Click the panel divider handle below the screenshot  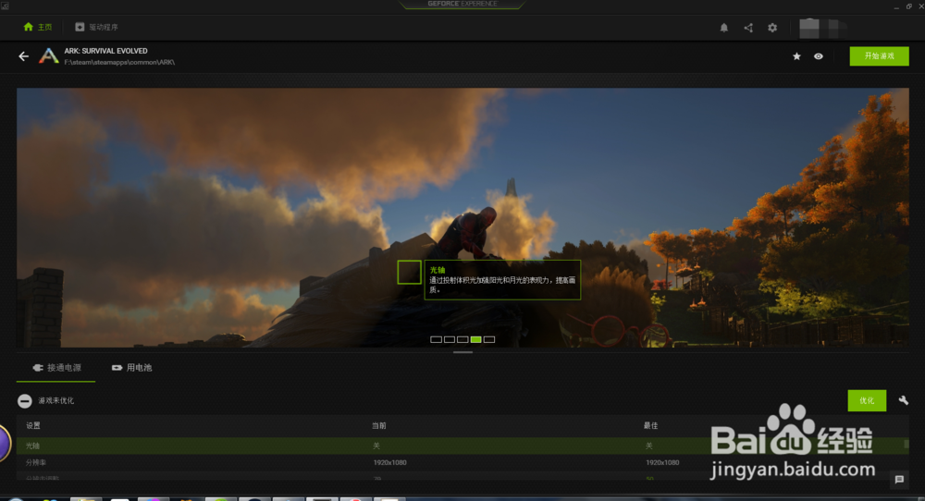point(462,352)
